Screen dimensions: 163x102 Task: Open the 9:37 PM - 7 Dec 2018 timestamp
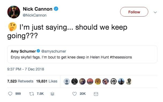26,69
